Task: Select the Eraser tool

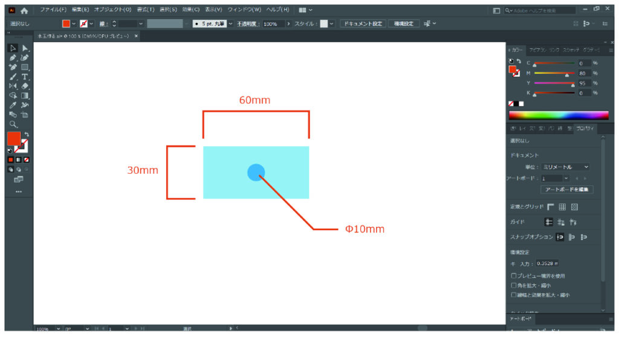Action: coord(25,86)
